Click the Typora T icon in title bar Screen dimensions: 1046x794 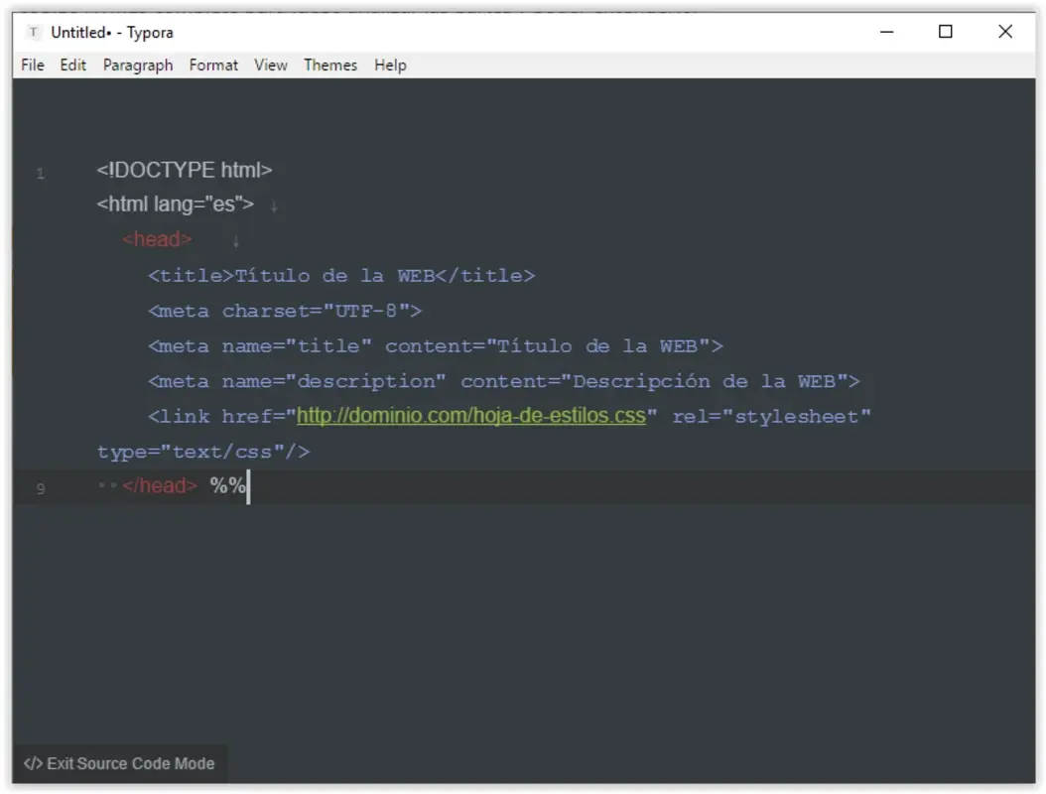click(x=35, y=32)
